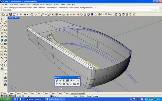Screen dimensions: 162x101
Task: Click the Project osnap button
Action: [74, 93]
